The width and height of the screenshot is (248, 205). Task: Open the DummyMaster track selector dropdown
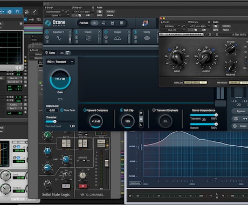[x=54, y=12]
